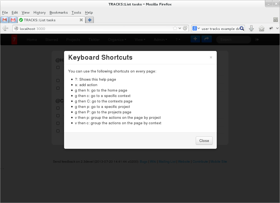Open the Bookmarks menu
This screenshot has height=203, width=280.
[x=59, y=12]
